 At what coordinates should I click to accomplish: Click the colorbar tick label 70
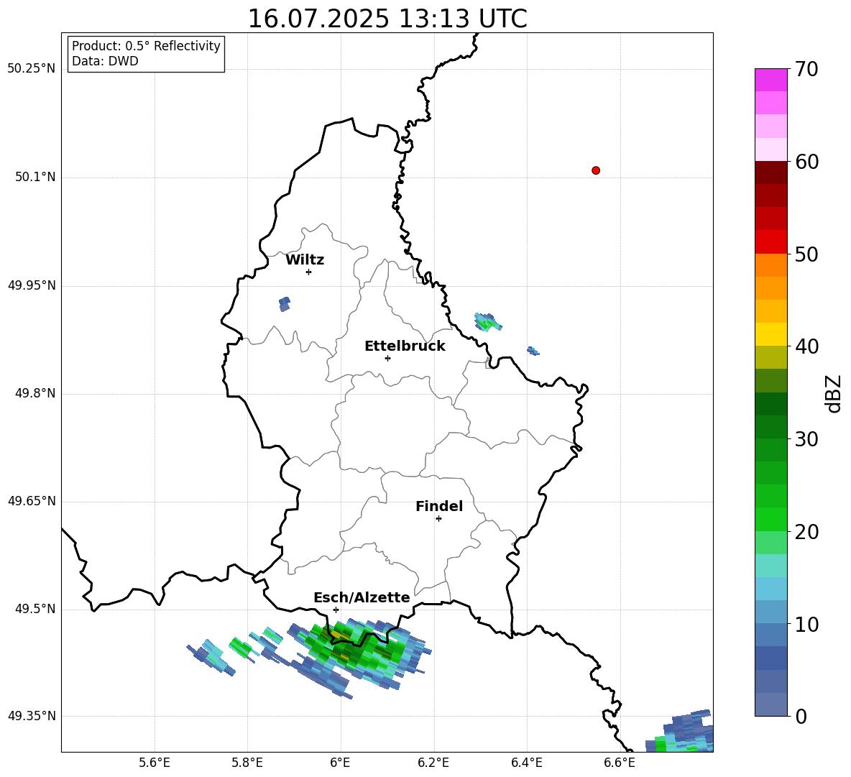[x=806, y=69]
